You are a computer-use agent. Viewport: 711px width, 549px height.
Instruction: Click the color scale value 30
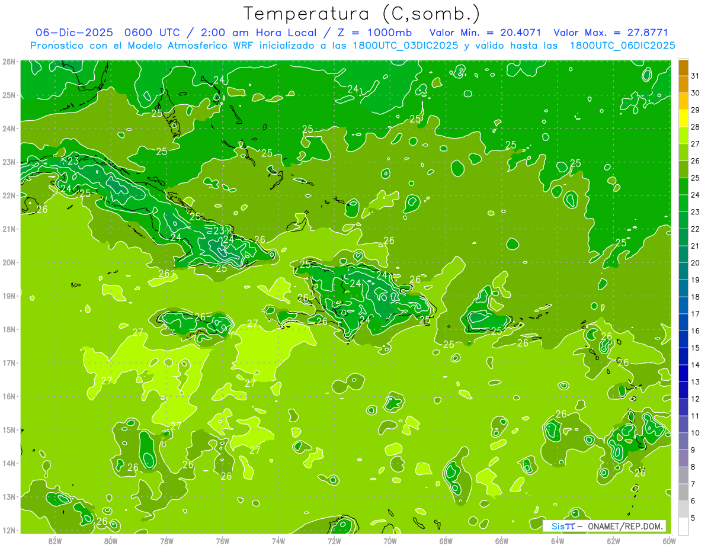click(x=696, y=93)
